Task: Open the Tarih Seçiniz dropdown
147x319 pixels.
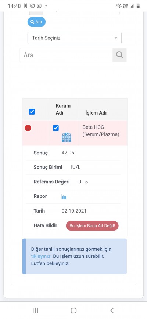Action: [x=75, y=38]
